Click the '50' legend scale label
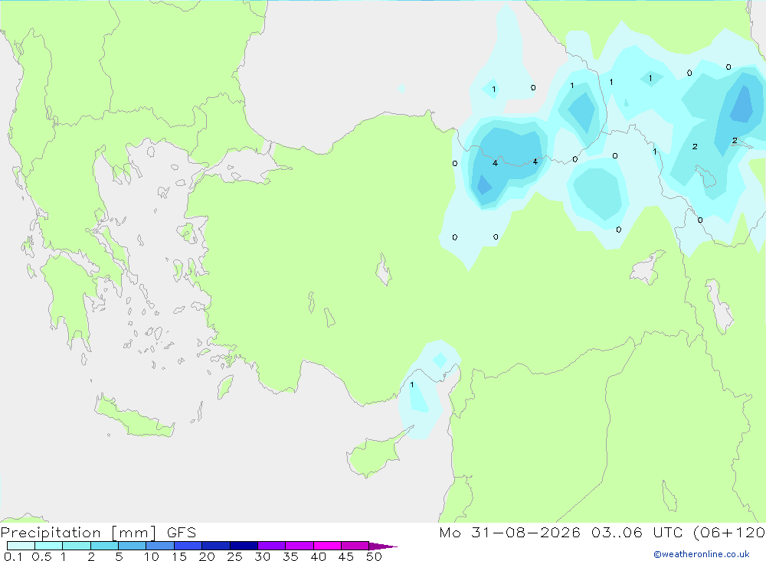This screenshot has width=766, height=561. pyautogui.click(x=375, y=556)
